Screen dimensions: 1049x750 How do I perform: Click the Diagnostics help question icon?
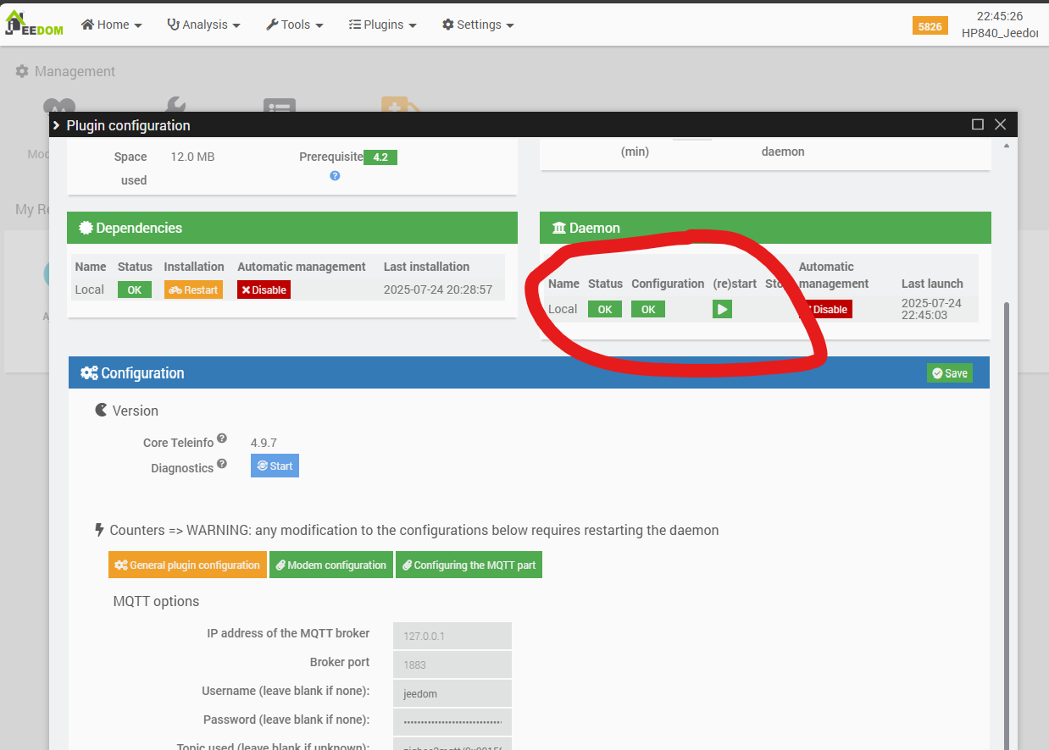click(222, 464)
